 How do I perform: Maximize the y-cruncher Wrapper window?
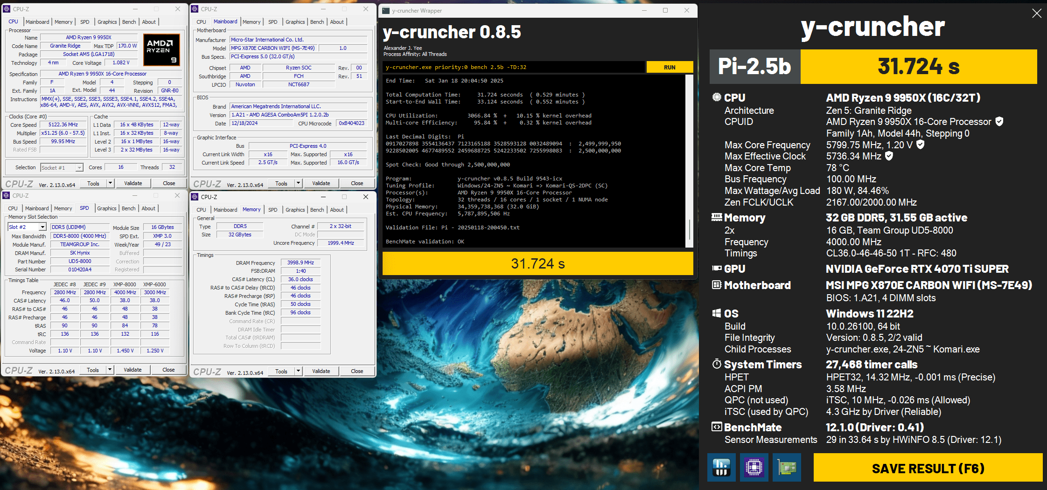click(665, 10)
